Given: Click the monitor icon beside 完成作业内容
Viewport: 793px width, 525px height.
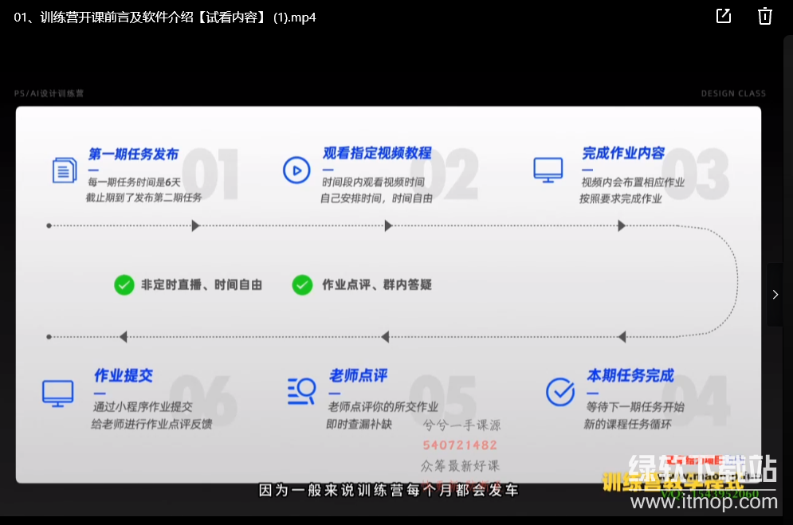Looking at the screenshot, I should (548, 170).
